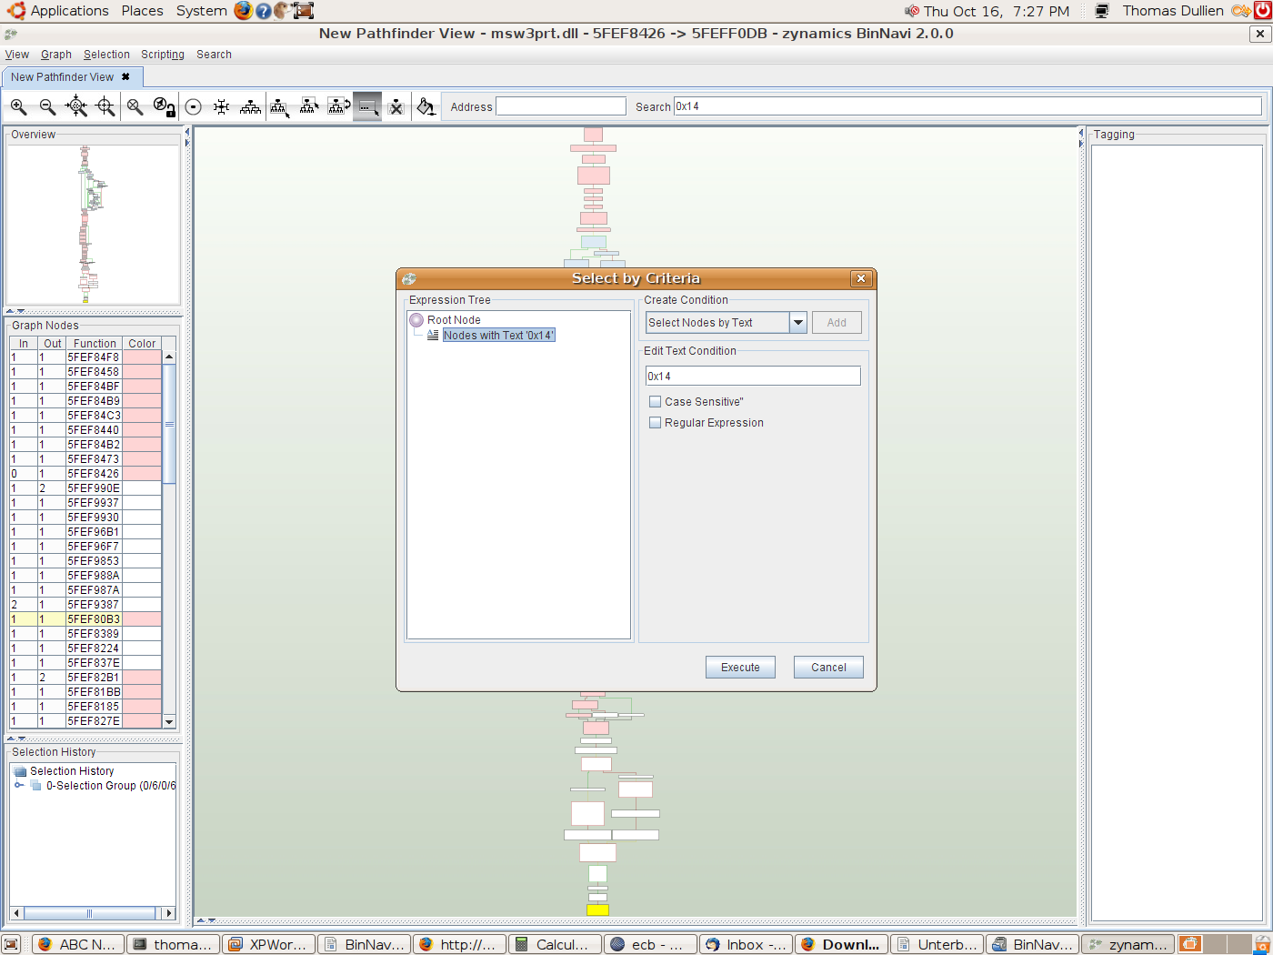The width and height of the screenshot is (1273, 955).
Task: Click the Execute button
Action: point(740,668)
